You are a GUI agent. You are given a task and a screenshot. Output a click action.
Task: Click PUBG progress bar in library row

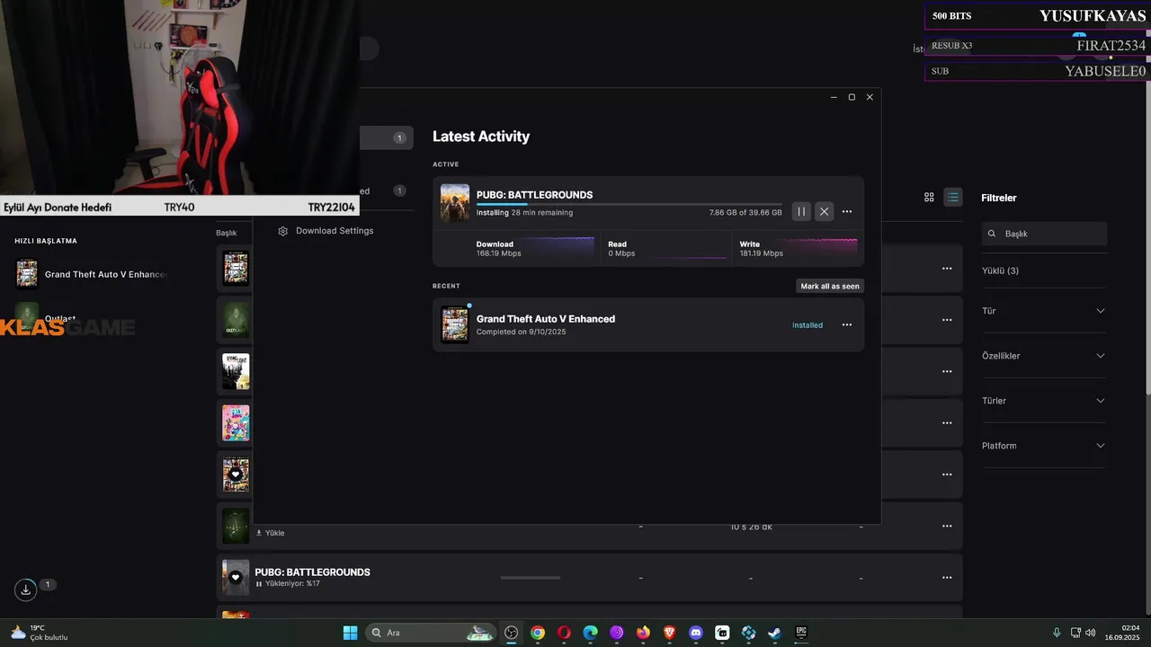click(x=531, y=578)
